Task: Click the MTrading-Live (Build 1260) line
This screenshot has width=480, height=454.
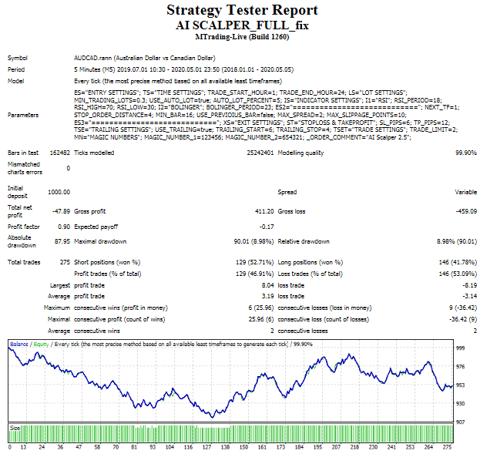Action: (242, 37)
